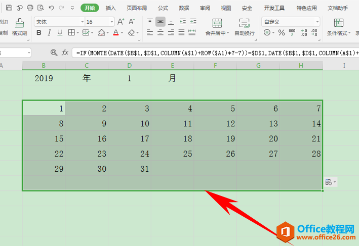This screenshot has width=359, height=246.
Task: Open the font size 16 dropdown
Action: (x=112, y=22)
